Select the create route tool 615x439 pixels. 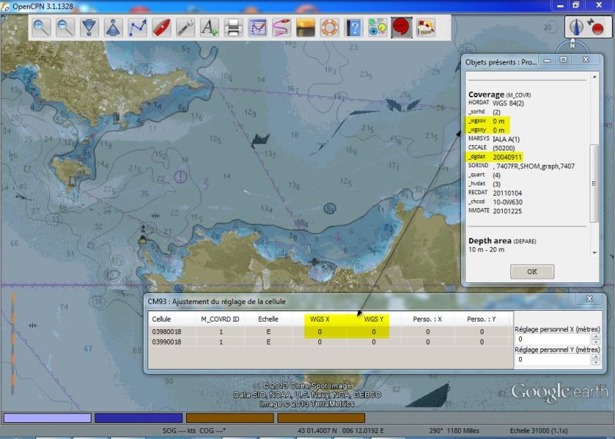[x=138, y=28]
